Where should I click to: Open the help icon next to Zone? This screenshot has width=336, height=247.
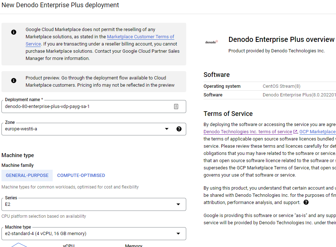[x=179, y=129]
